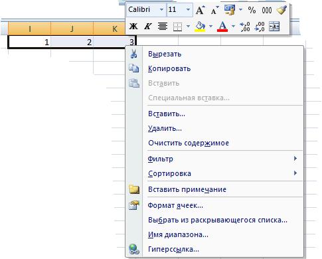The height and width of the screenshot is (259, 322).
Task: Apply yellow fill color bucket
Action: (x=200, y=27)
